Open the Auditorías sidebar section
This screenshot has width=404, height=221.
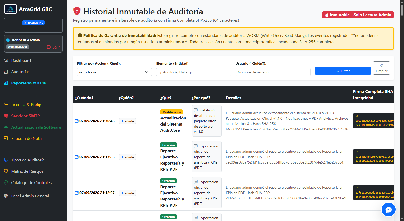point(21,72)
